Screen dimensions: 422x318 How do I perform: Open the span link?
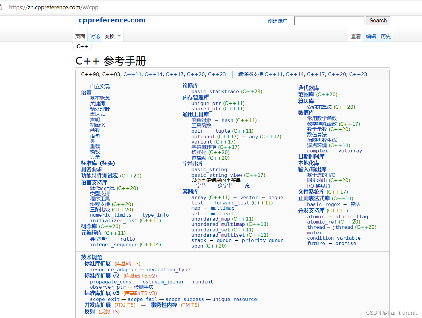197,246
